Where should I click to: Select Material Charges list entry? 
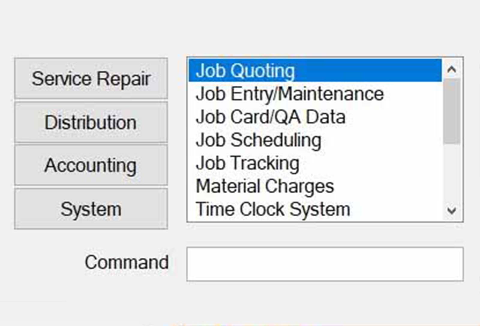click(x=265, y=186)
